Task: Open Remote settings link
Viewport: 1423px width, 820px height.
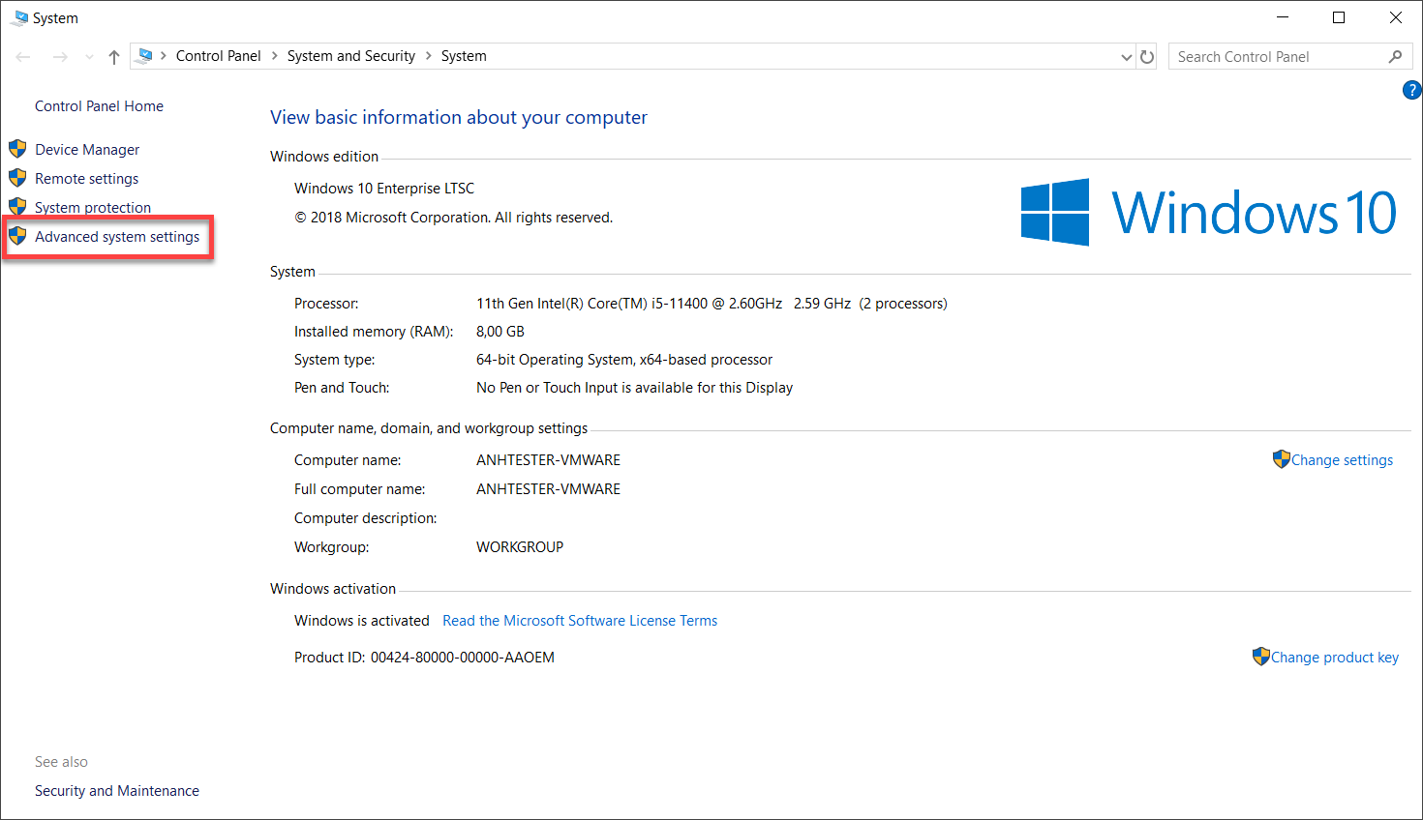Action: point(86,179)
